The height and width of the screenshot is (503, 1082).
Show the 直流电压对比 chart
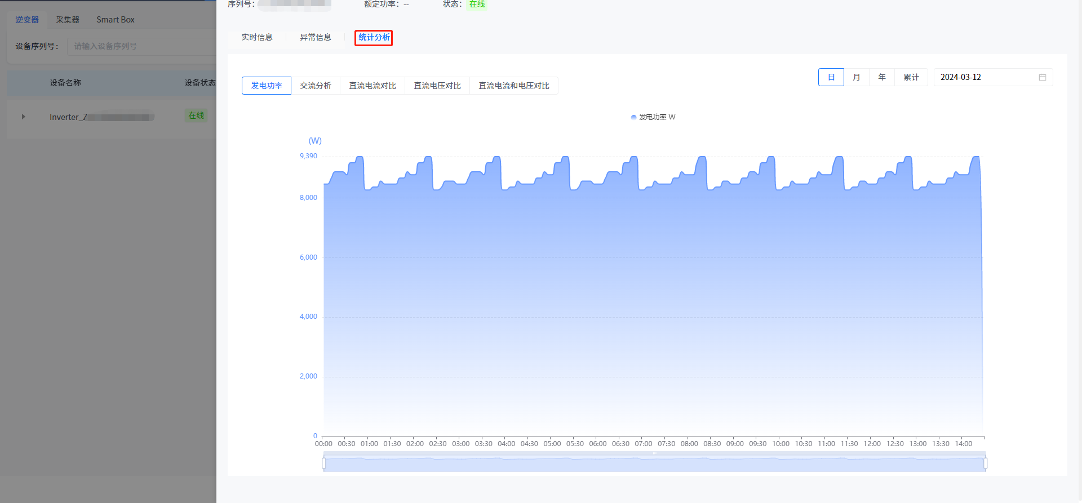pyautogui.click(x=437, y=86)
